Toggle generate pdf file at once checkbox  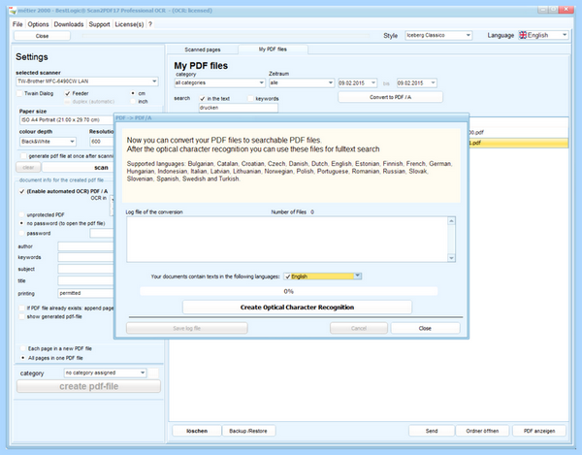click(23, 156)
